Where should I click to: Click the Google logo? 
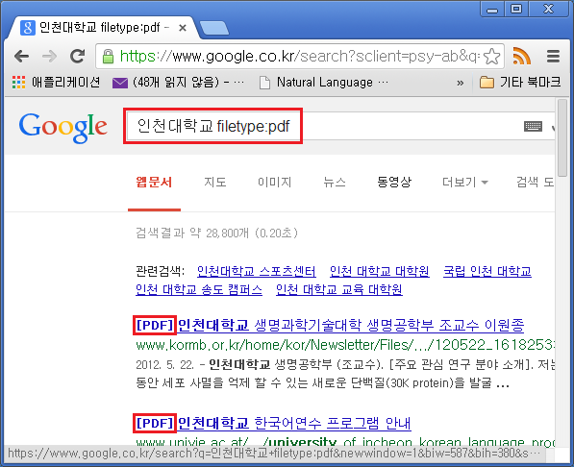(x=62, y=127)
